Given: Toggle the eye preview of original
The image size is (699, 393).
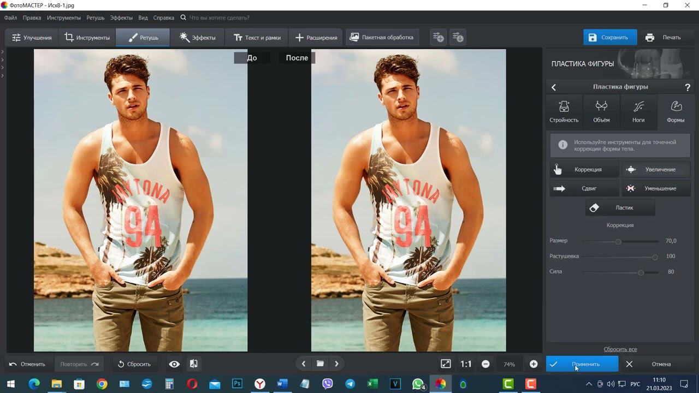Looking at the screenshot, I should (x=174, y=364).
